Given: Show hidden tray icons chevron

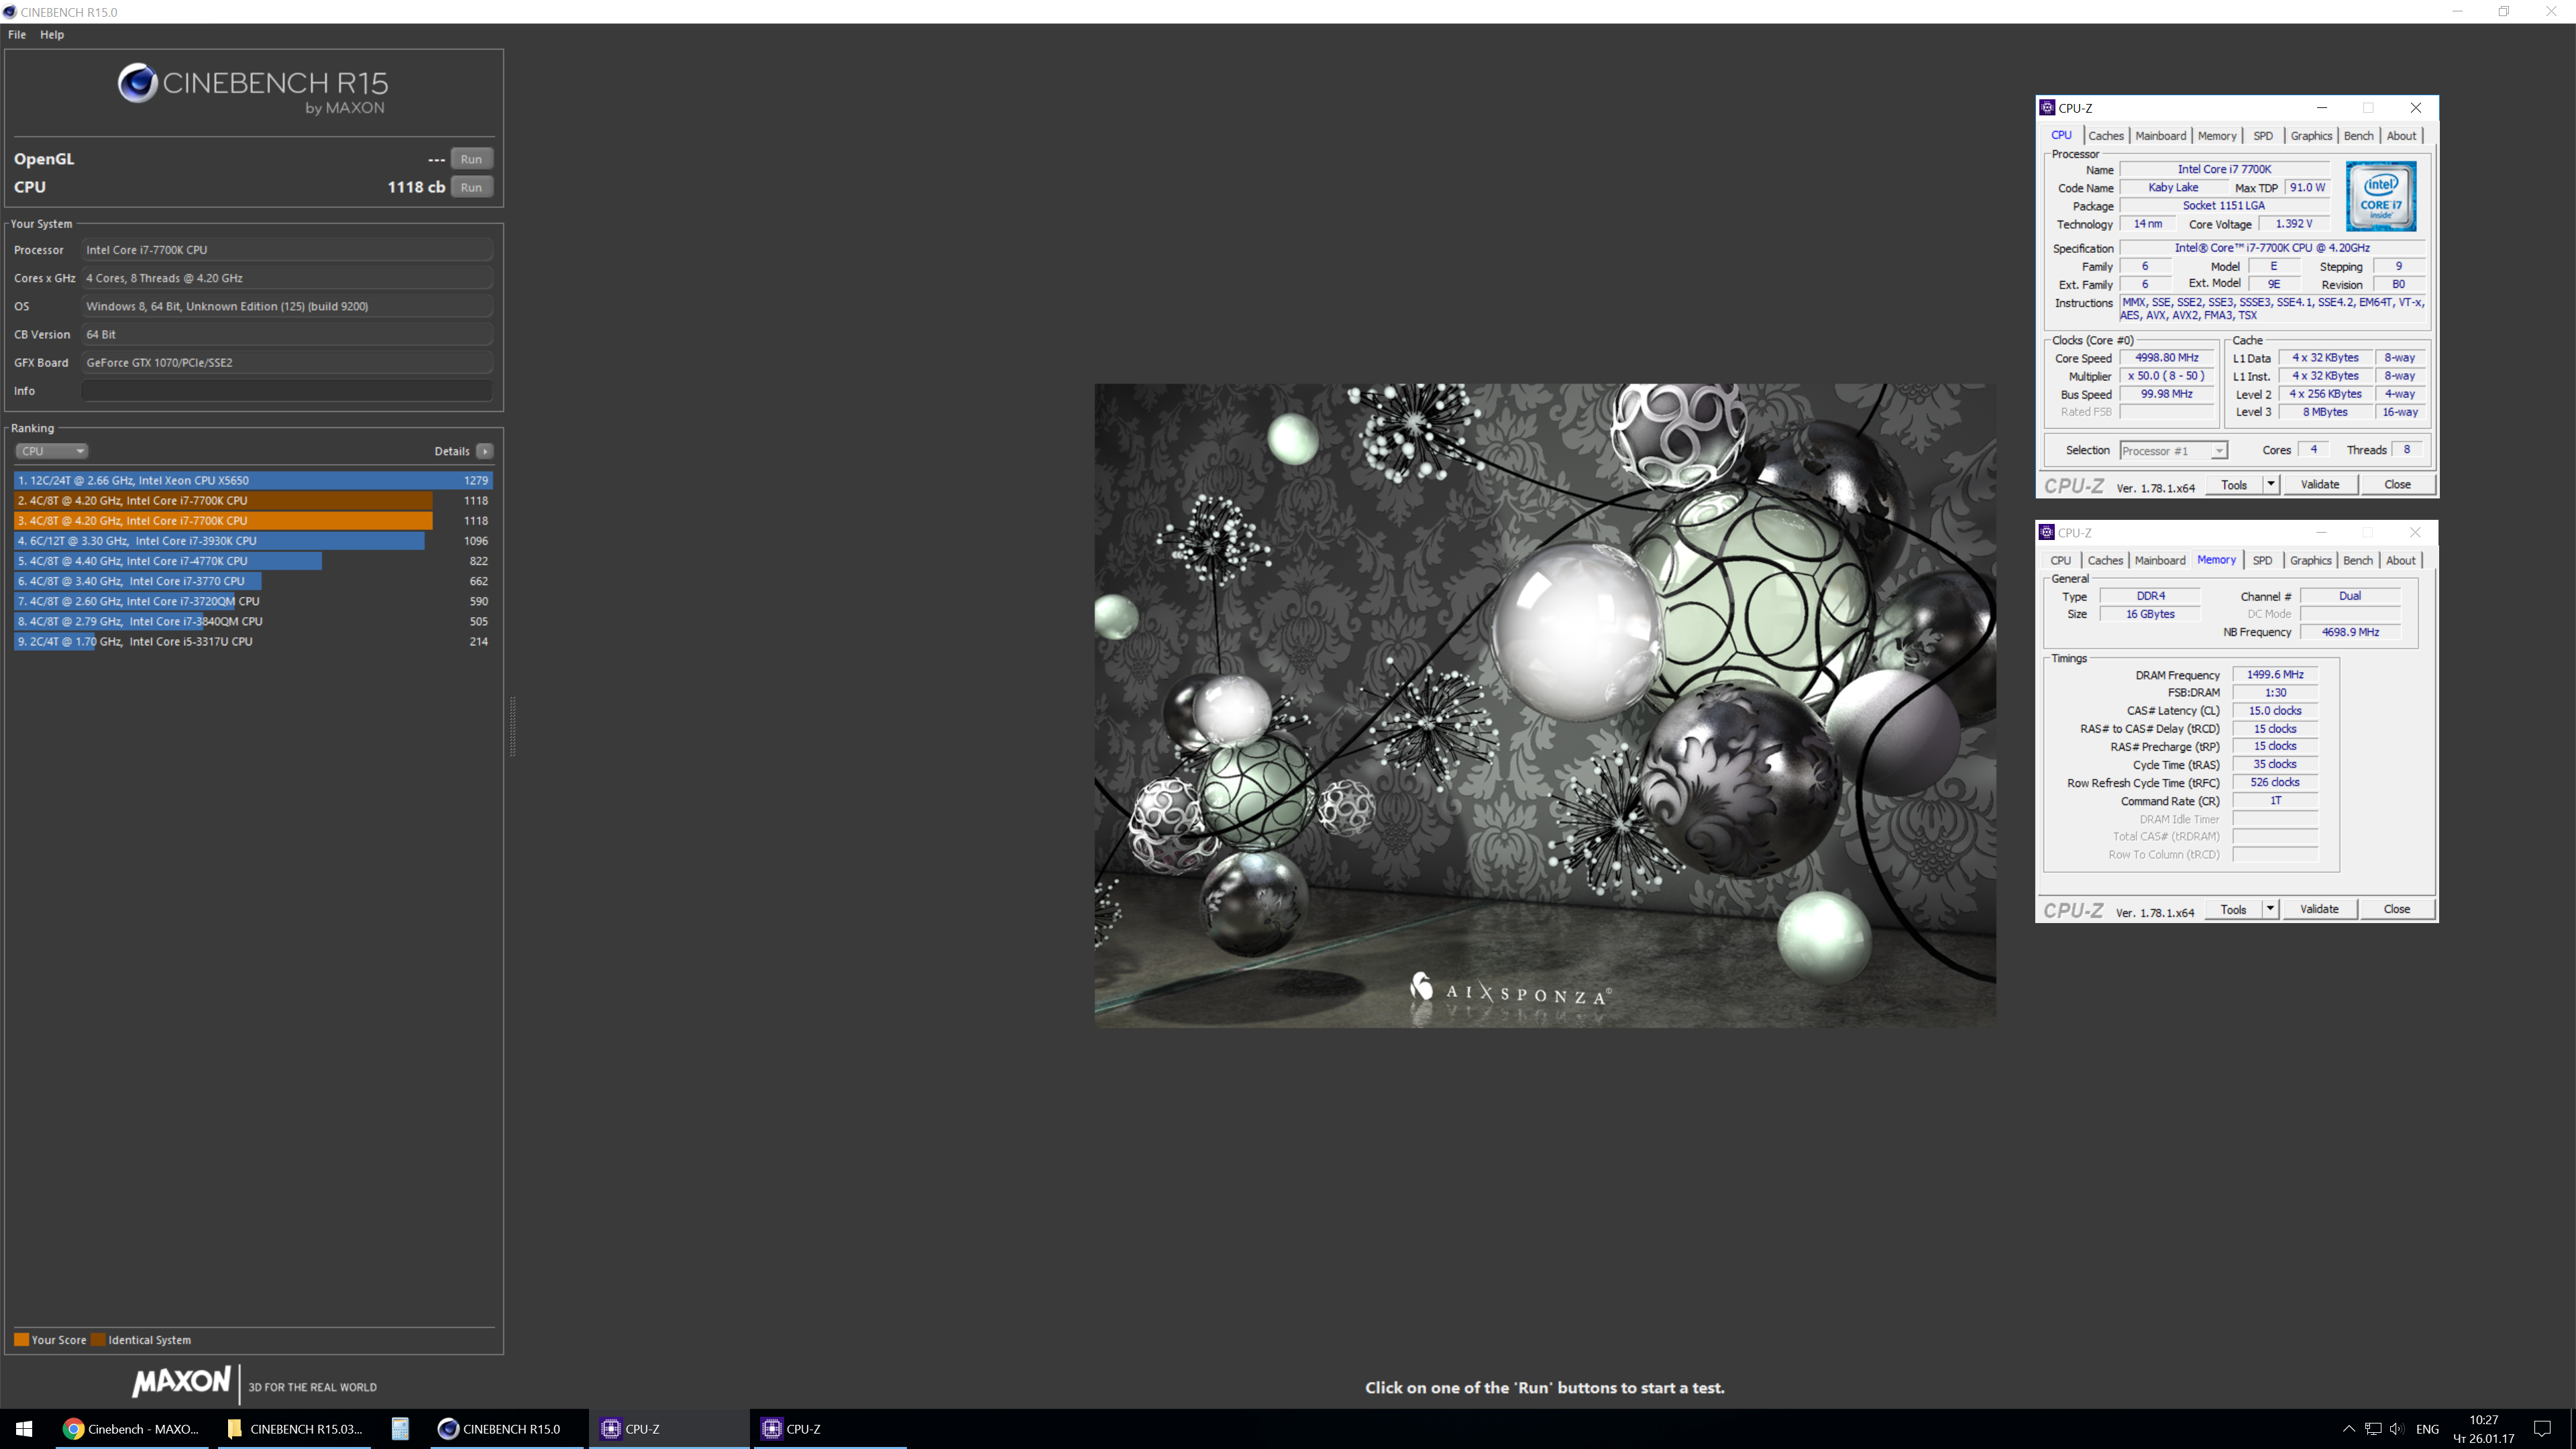Looking at the screenshot, I should click(x=2348, y=1429).
